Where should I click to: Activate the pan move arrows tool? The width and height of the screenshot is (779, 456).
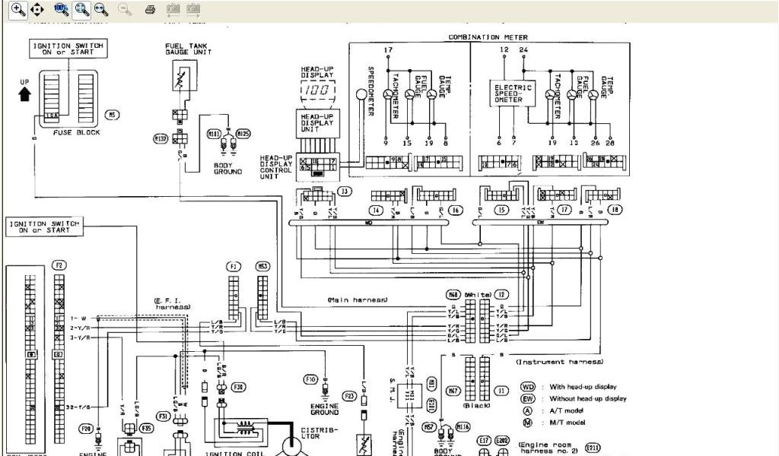point(37,9)
